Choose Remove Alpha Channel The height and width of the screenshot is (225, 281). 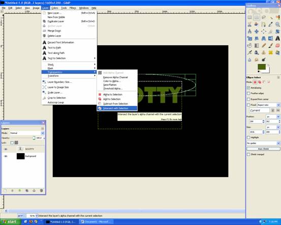117,77
